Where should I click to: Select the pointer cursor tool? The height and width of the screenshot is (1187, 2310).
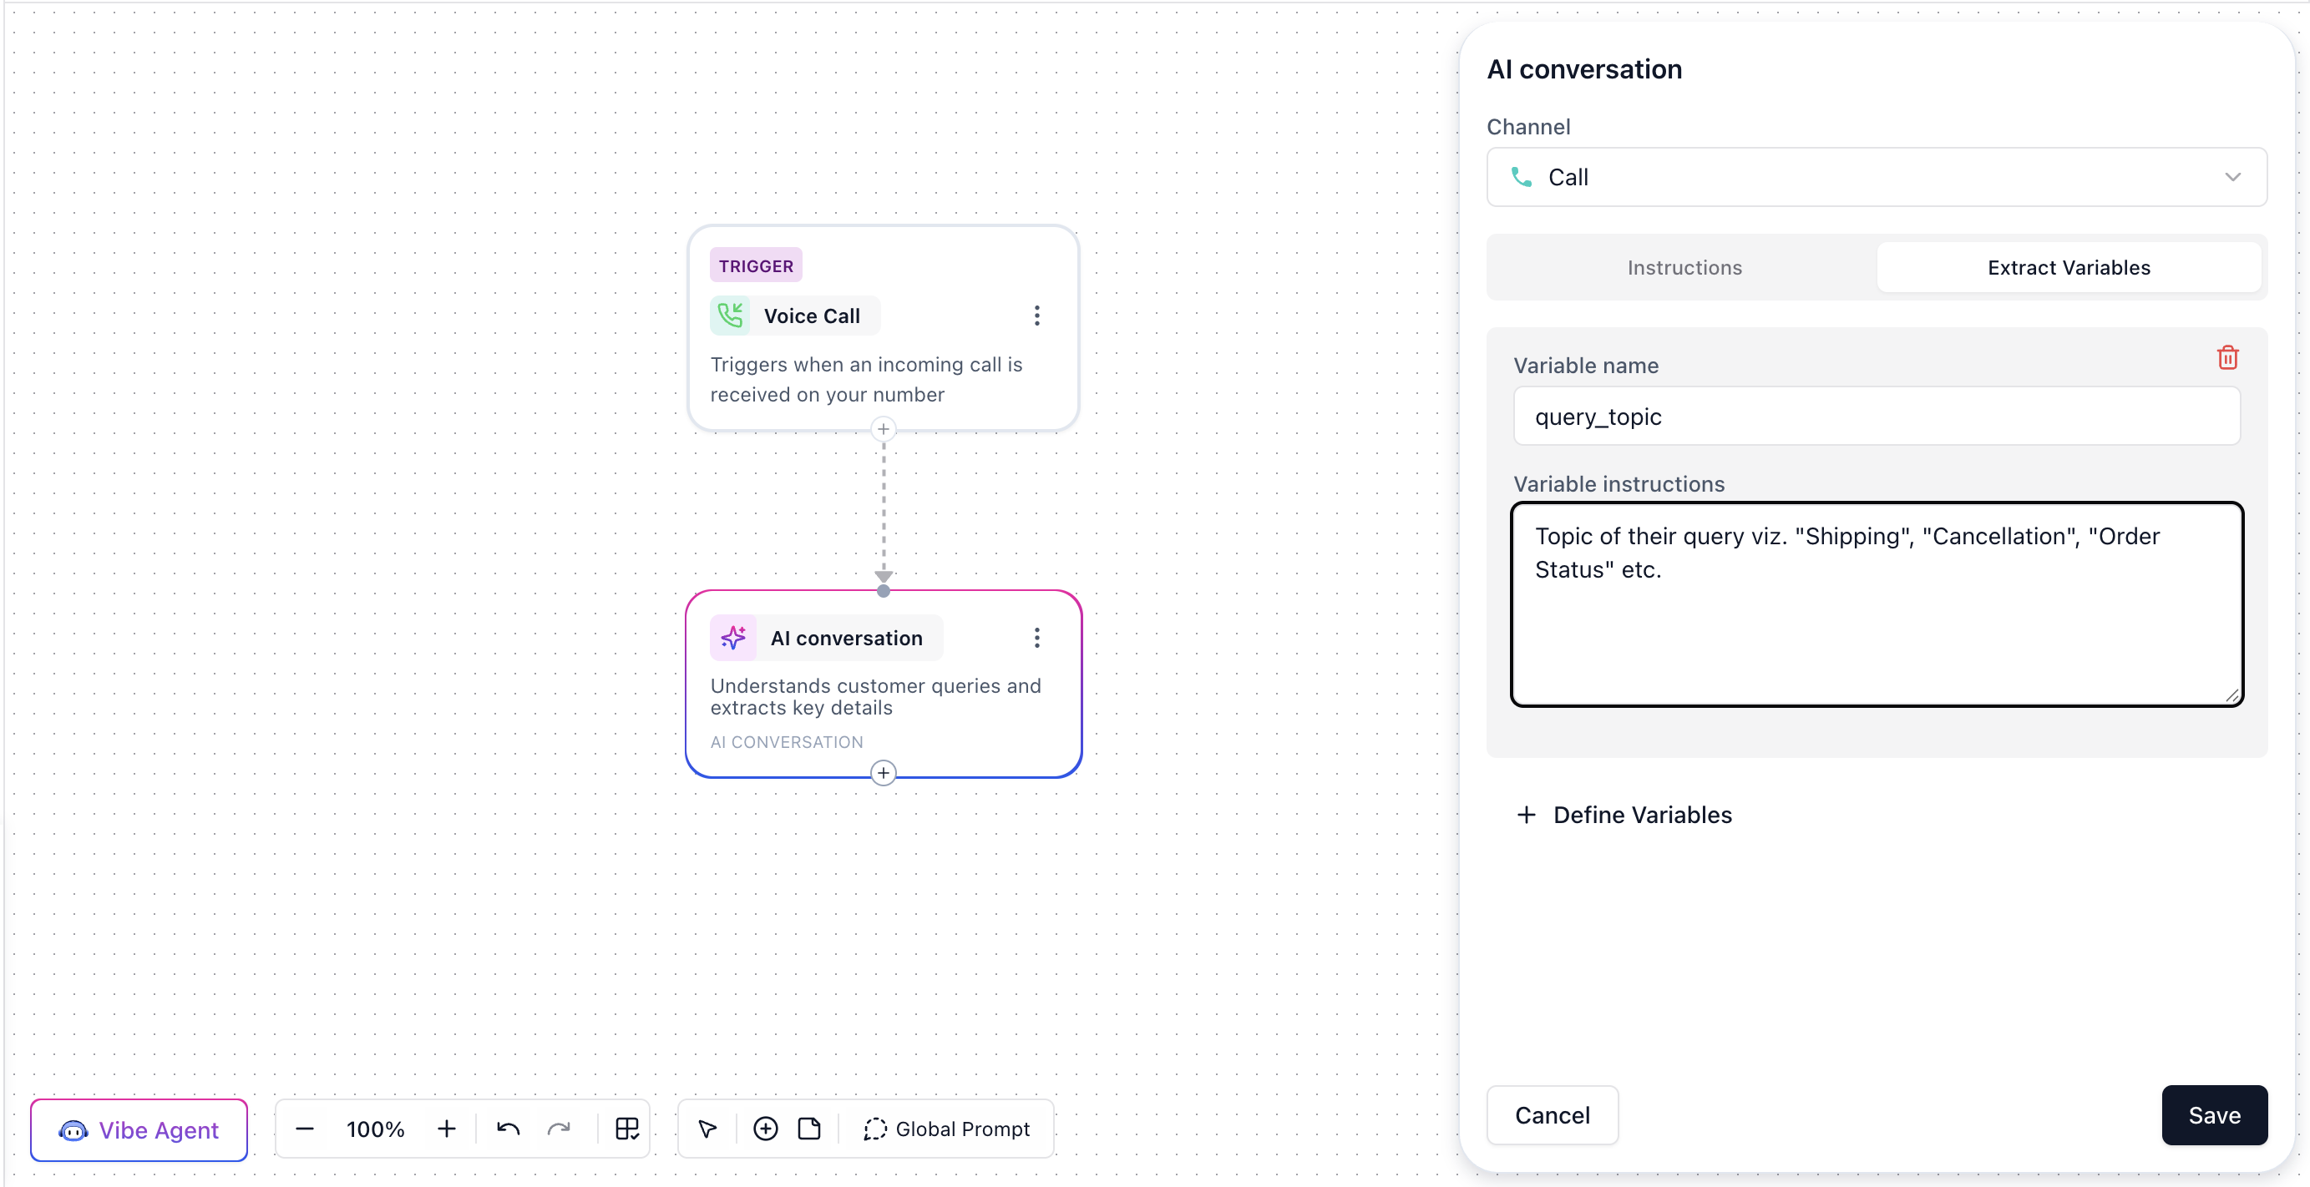tap(707, 1129)
